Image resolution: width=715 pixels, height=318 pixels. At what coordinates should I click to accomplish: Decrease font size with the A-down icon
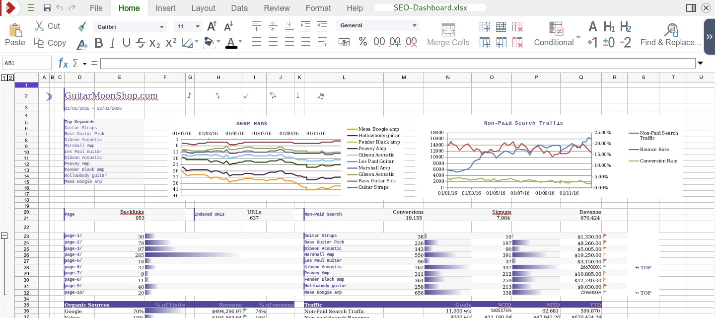click(229, 26)
